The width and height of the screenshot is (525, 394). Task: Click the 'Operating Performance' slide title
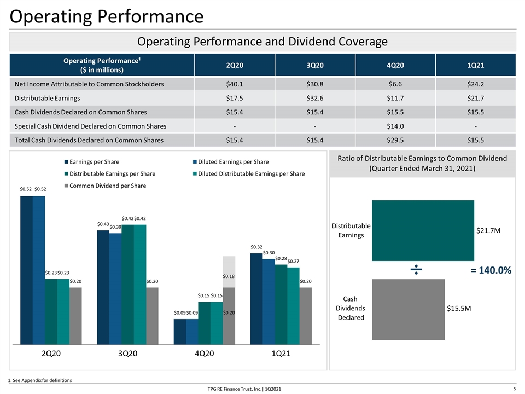[107, 16]
